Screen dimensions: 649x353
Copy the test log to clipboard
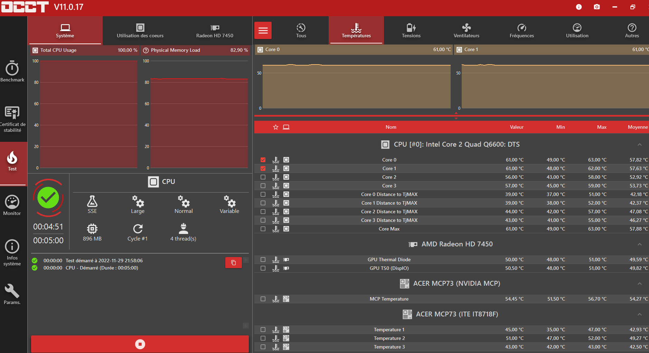point(234,263)
